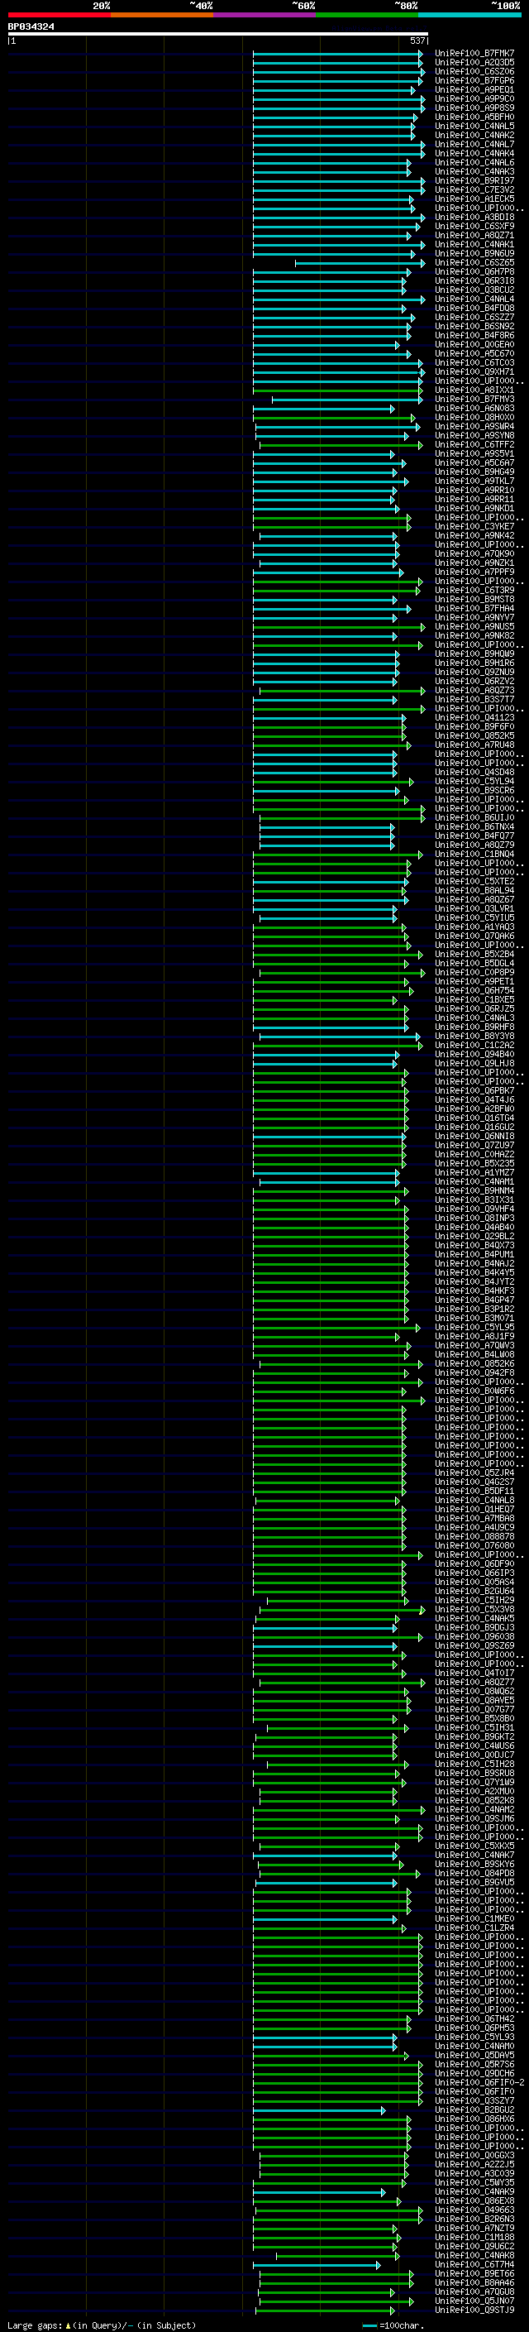This screenshot has width=529, height=2332.
Task: Select hit label UniRef100_A5C6A7
Action: pyautogui.click(x=474, y=462)
